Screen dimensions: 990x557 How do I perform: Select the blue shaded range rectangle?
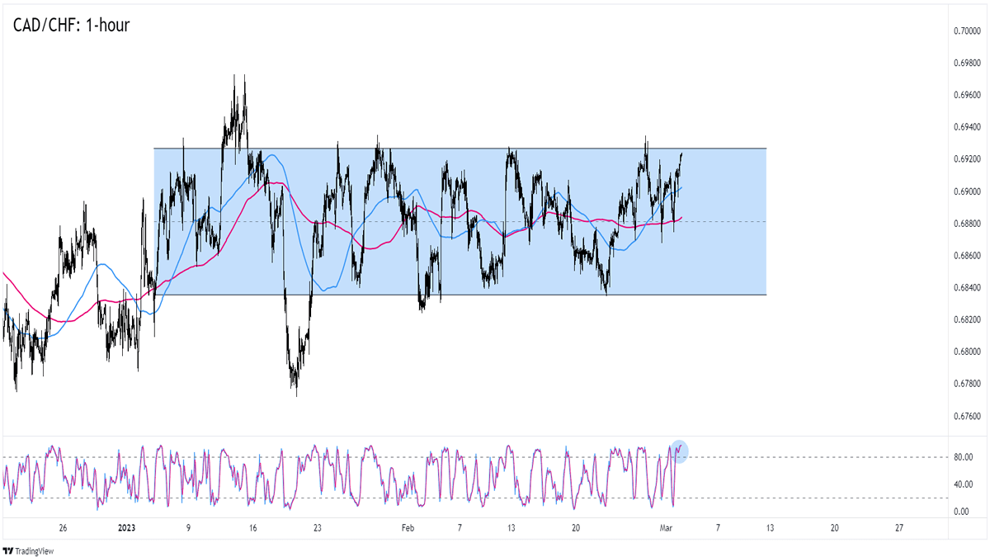[460, 221]
